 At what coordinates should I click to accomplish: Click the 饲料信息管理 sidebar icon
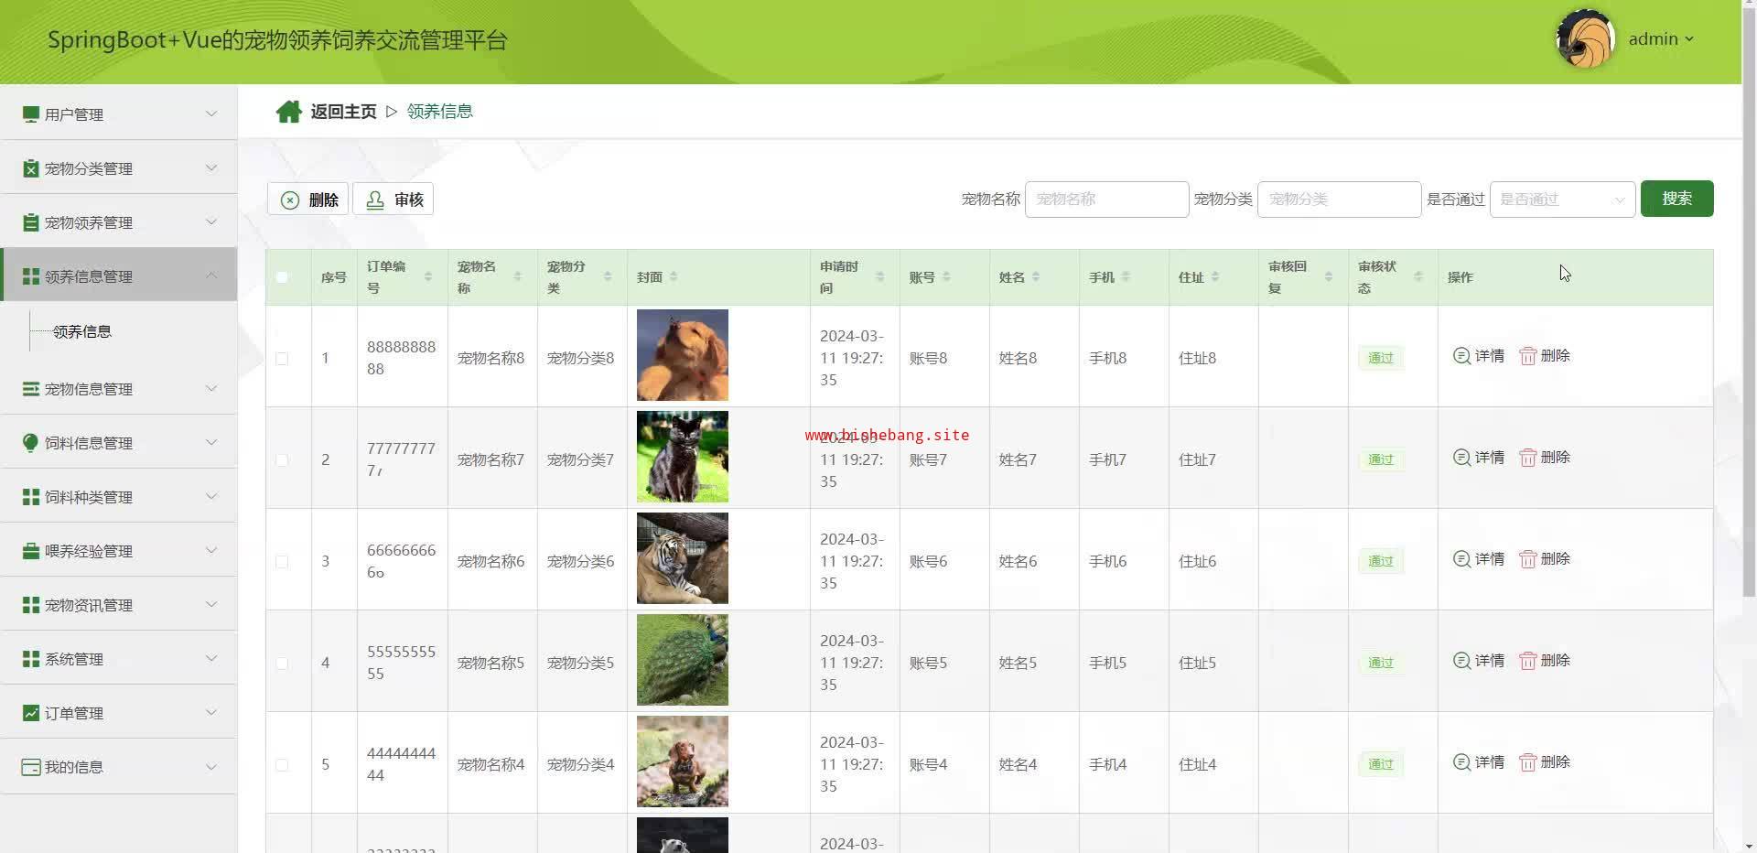(x=31, y=443)
